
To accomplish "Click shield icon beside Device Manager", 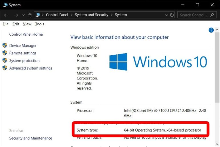I will [x=5, y=45].
